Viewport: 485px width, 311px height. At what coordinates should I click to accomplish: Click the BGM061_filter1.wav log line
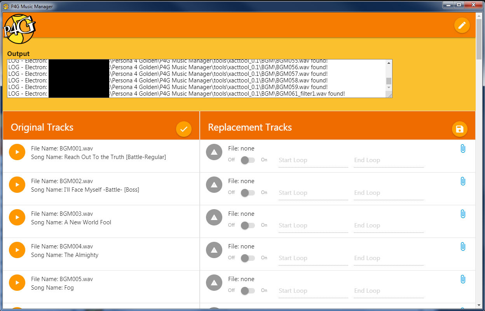pos(176,94)
